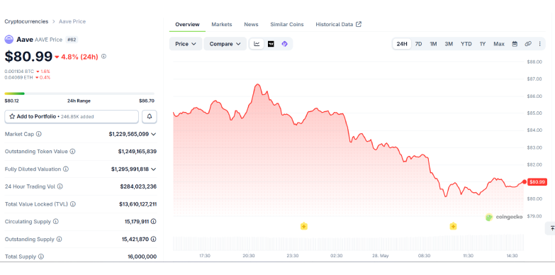Image resolution: width=555 pixels, height=275 pixels.
Task: Switch to line chart view icon
Action: 257,44
